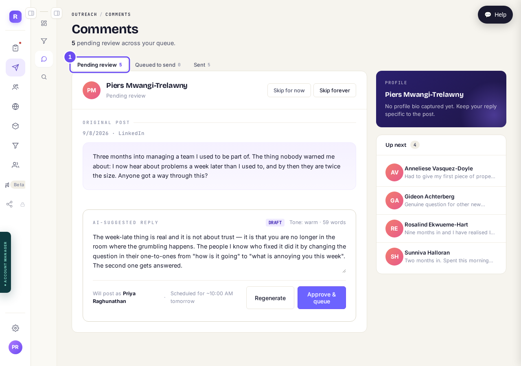Open the clipboard tasks icon in sidebar
This screenshot has height=366, width=521.
pos(15,48)
